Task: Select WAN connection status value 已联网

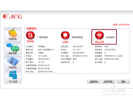Action: coord(41,53)
